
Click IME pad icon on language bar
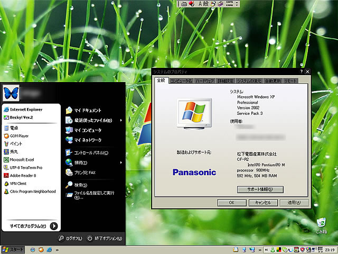pyautogui.click(x=213, y=4)
